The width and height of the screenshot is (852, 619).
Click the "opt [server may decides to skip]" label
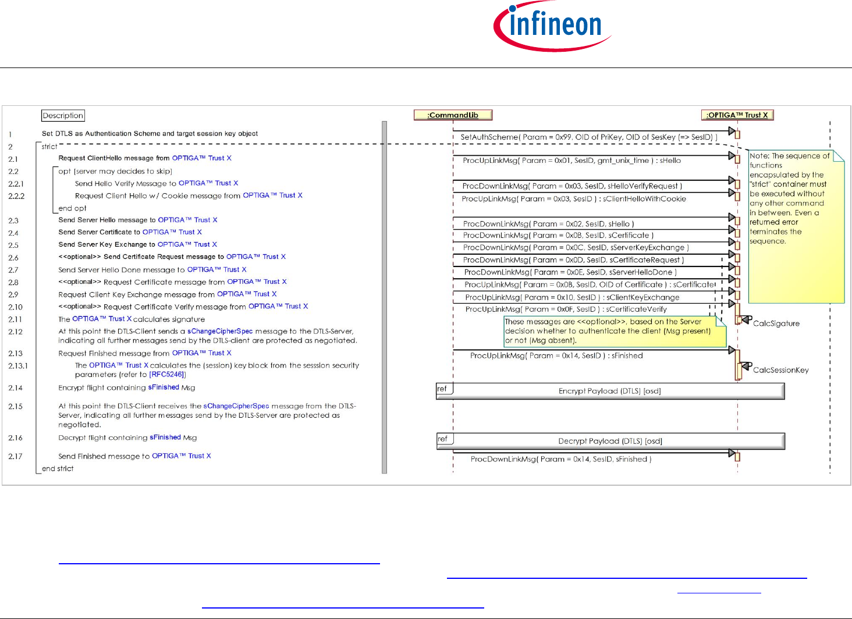pos(115,172)
